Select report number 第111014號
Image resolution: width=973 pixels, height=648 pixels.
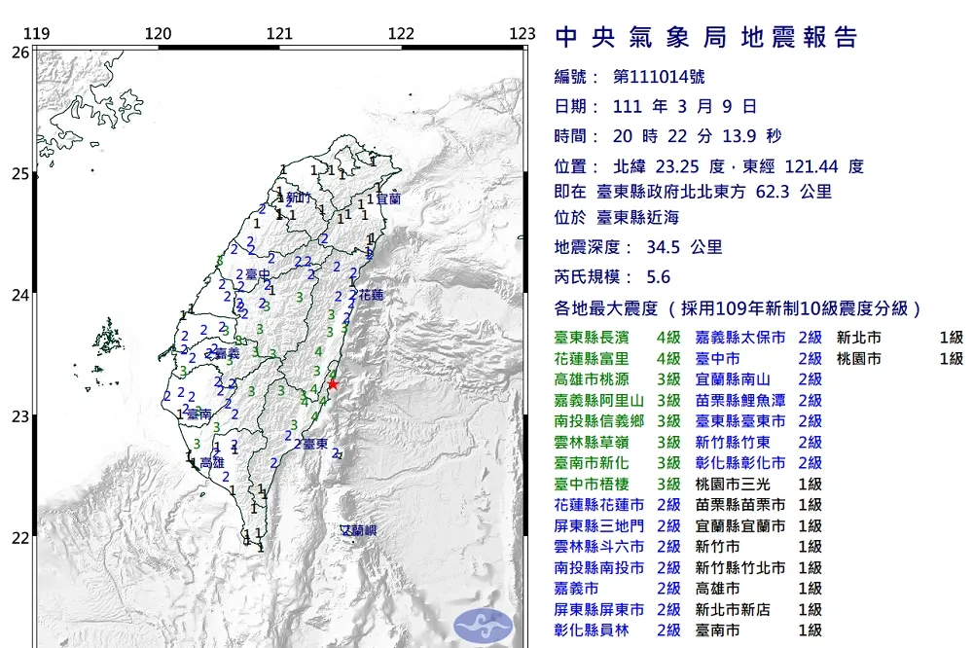659,77
